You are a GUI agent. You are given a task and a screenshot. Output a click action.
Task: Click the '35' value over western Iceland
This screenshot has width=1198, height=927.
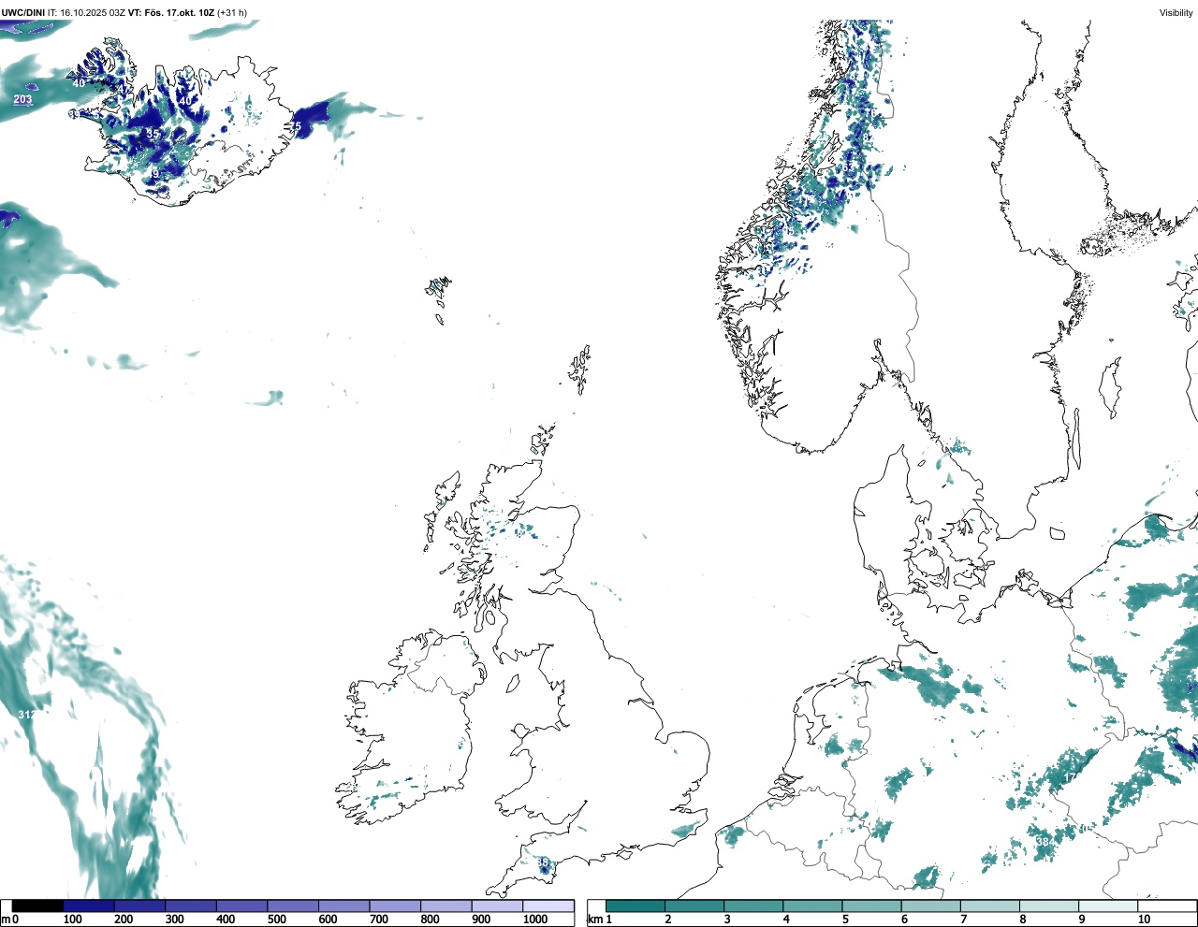(x=153, y=134)
